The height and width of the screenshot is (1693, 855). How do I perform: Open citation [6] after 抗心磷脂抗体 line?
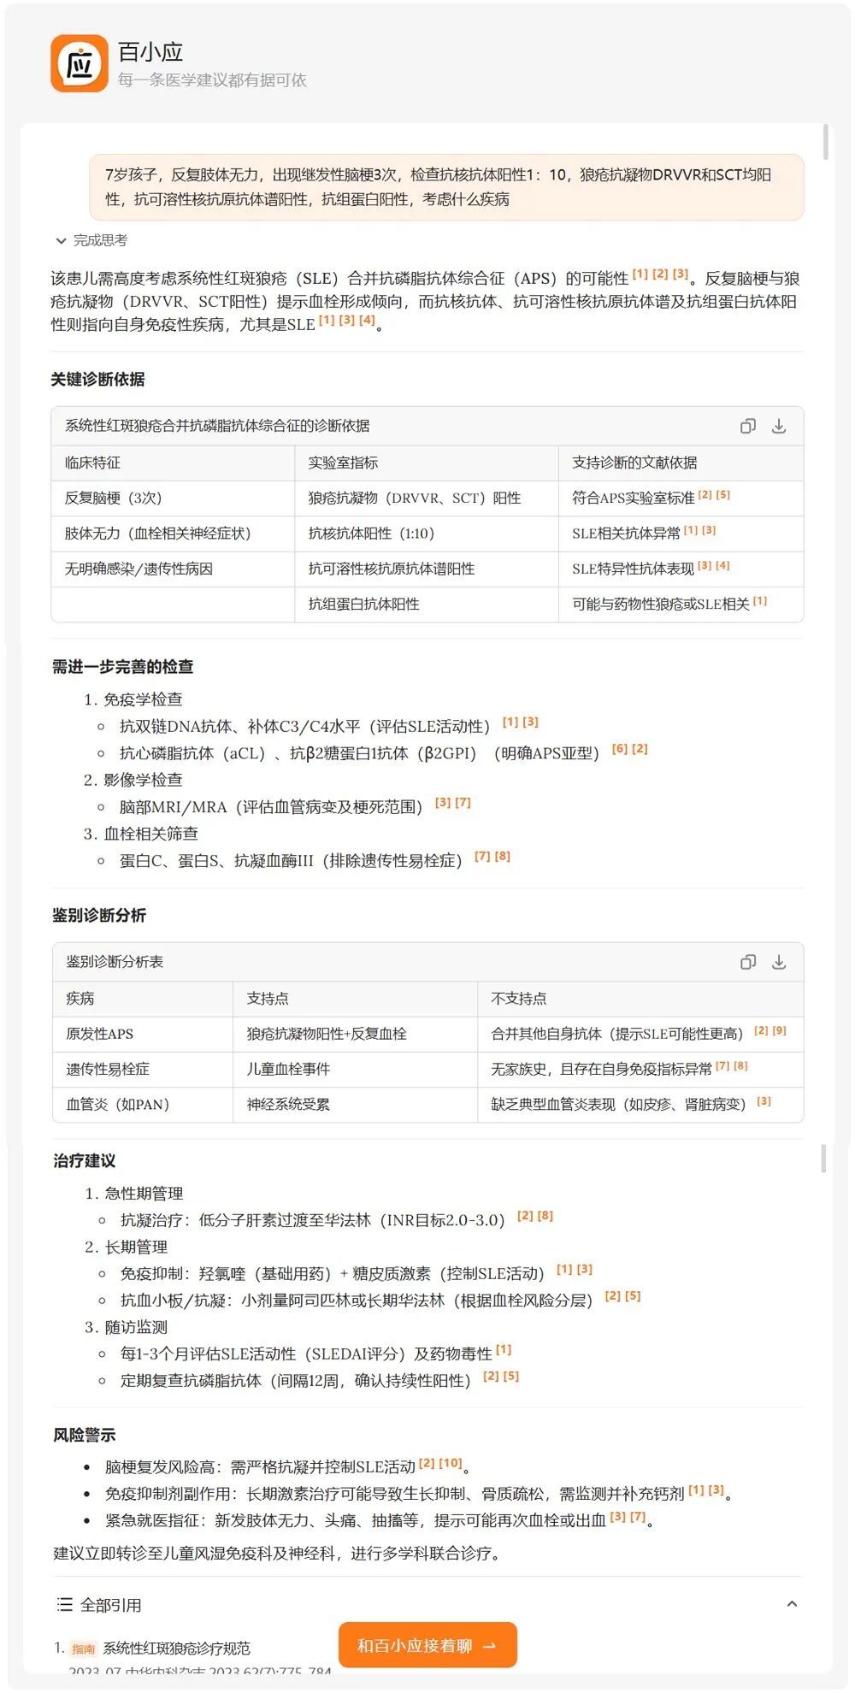pyautogui.click(x=619, y=749)
